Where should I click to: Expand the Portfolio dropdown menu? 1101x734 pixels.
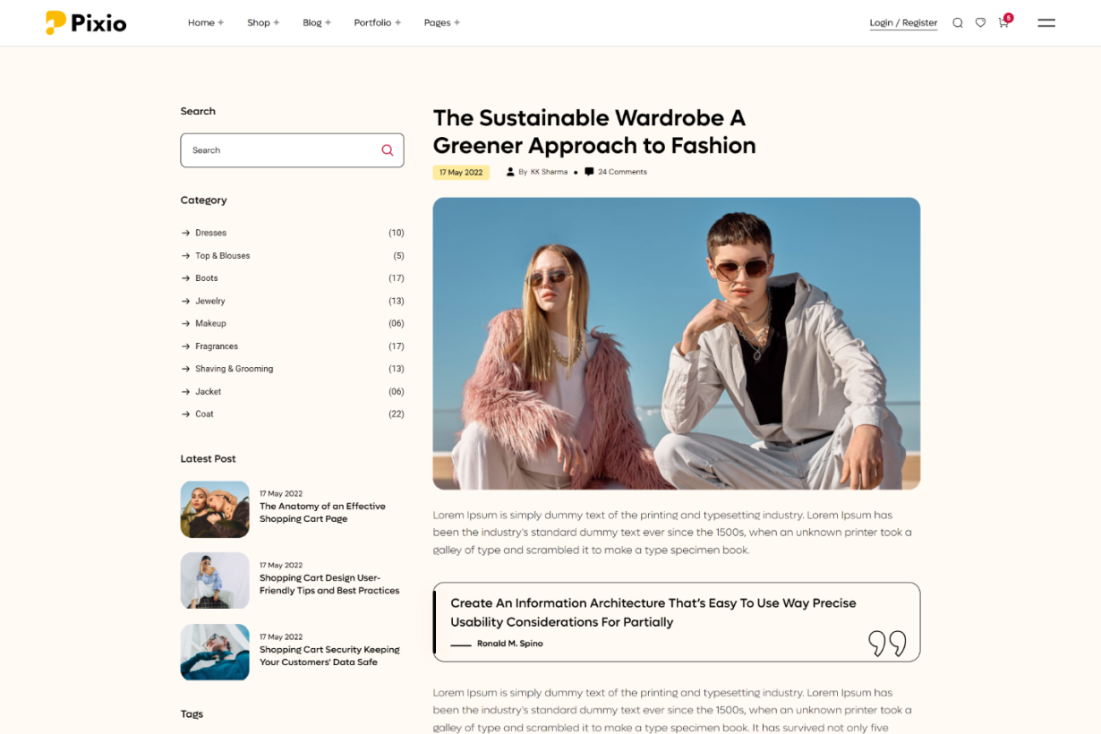[377, 22]
